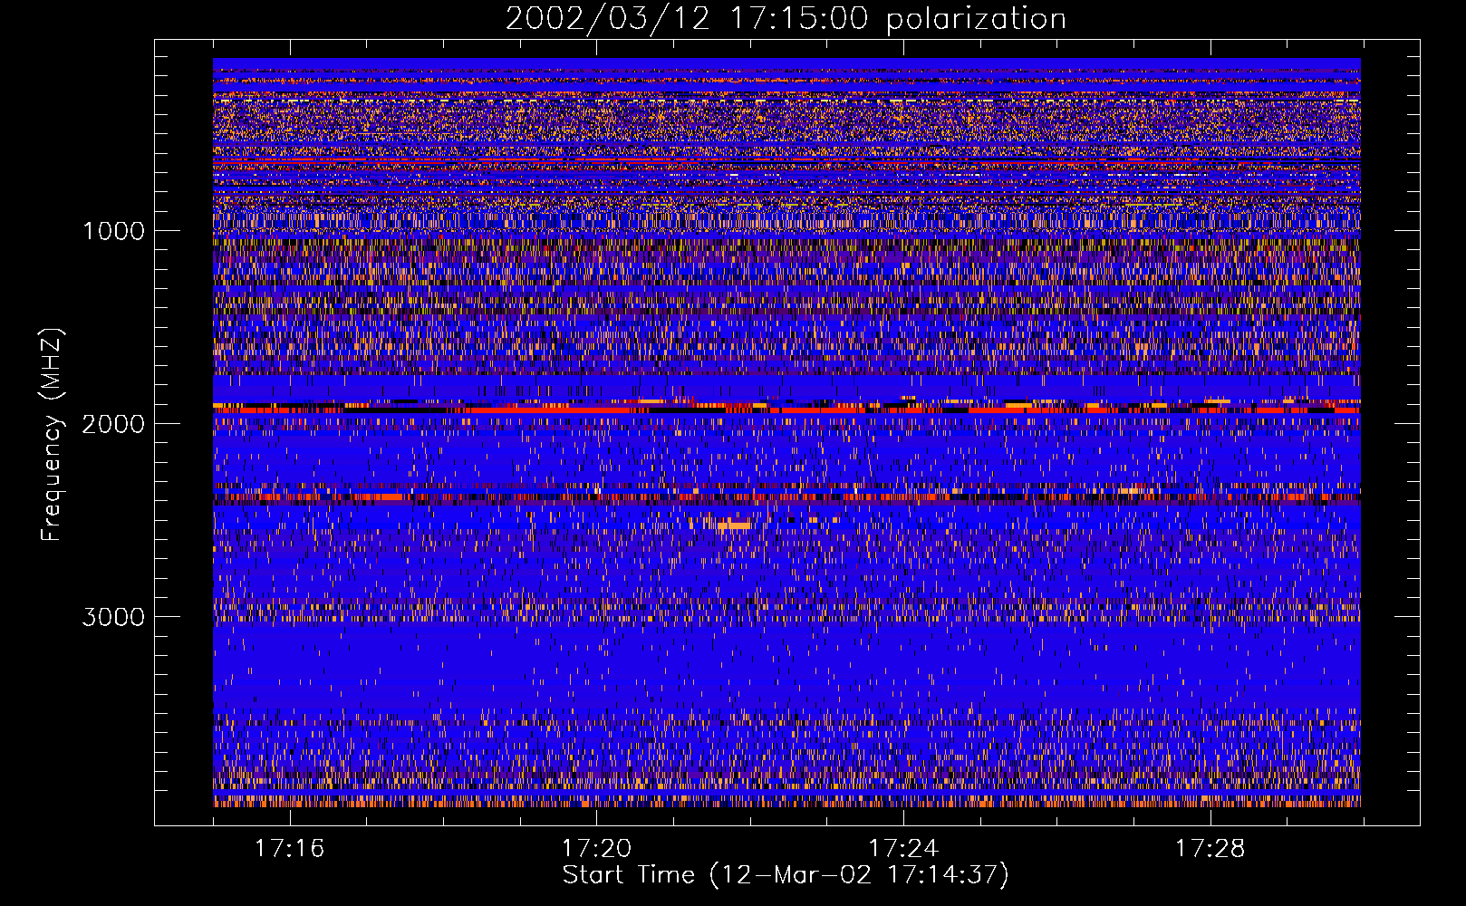Click the red band near 2400 MHz
The height and width of the screenshot is (906, 1466).
[x=786, y=496]
